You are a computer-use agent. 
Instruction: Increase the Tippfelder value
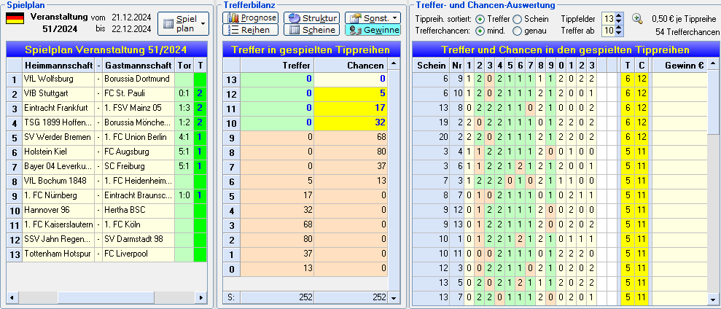(619, 16)
